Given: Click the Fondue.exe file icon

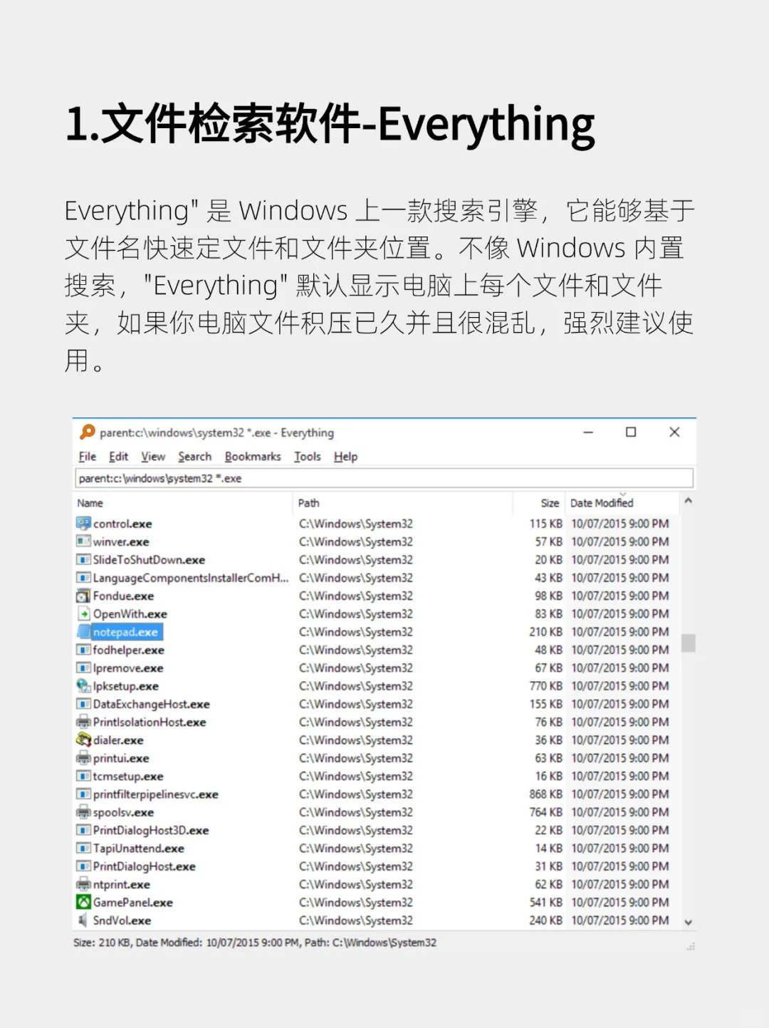Looking at the screenshot, I should (83, 596).
